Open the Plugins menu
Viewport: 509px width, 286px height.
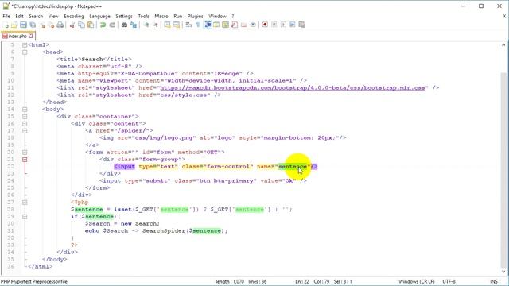click(195, 16)
